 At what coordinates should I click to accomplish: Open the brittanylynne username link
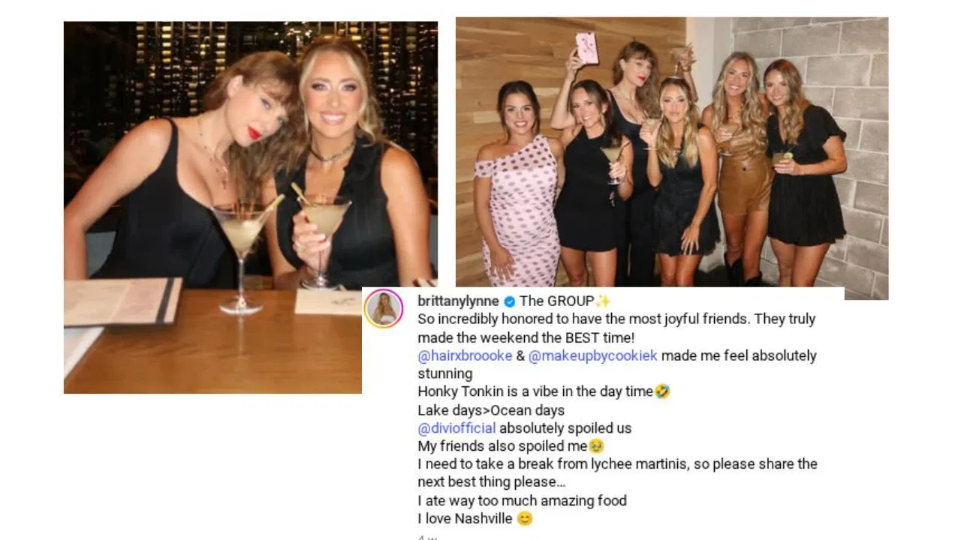(x=458, y=301)
